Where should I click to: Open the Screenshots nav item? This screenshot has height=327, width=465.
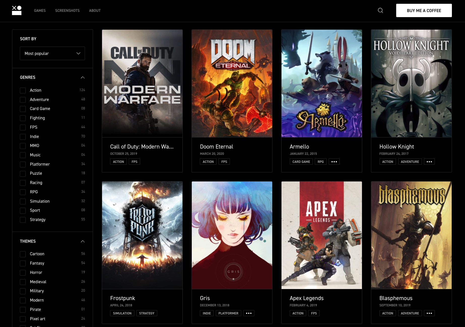tap(67, 11)
